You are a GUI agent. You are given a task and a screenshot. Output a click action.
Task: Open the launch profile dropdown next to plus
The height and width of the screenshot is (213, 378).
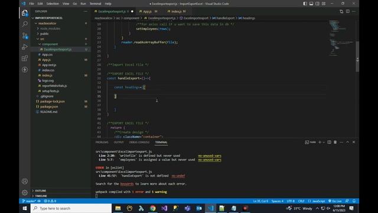(324, 142)
